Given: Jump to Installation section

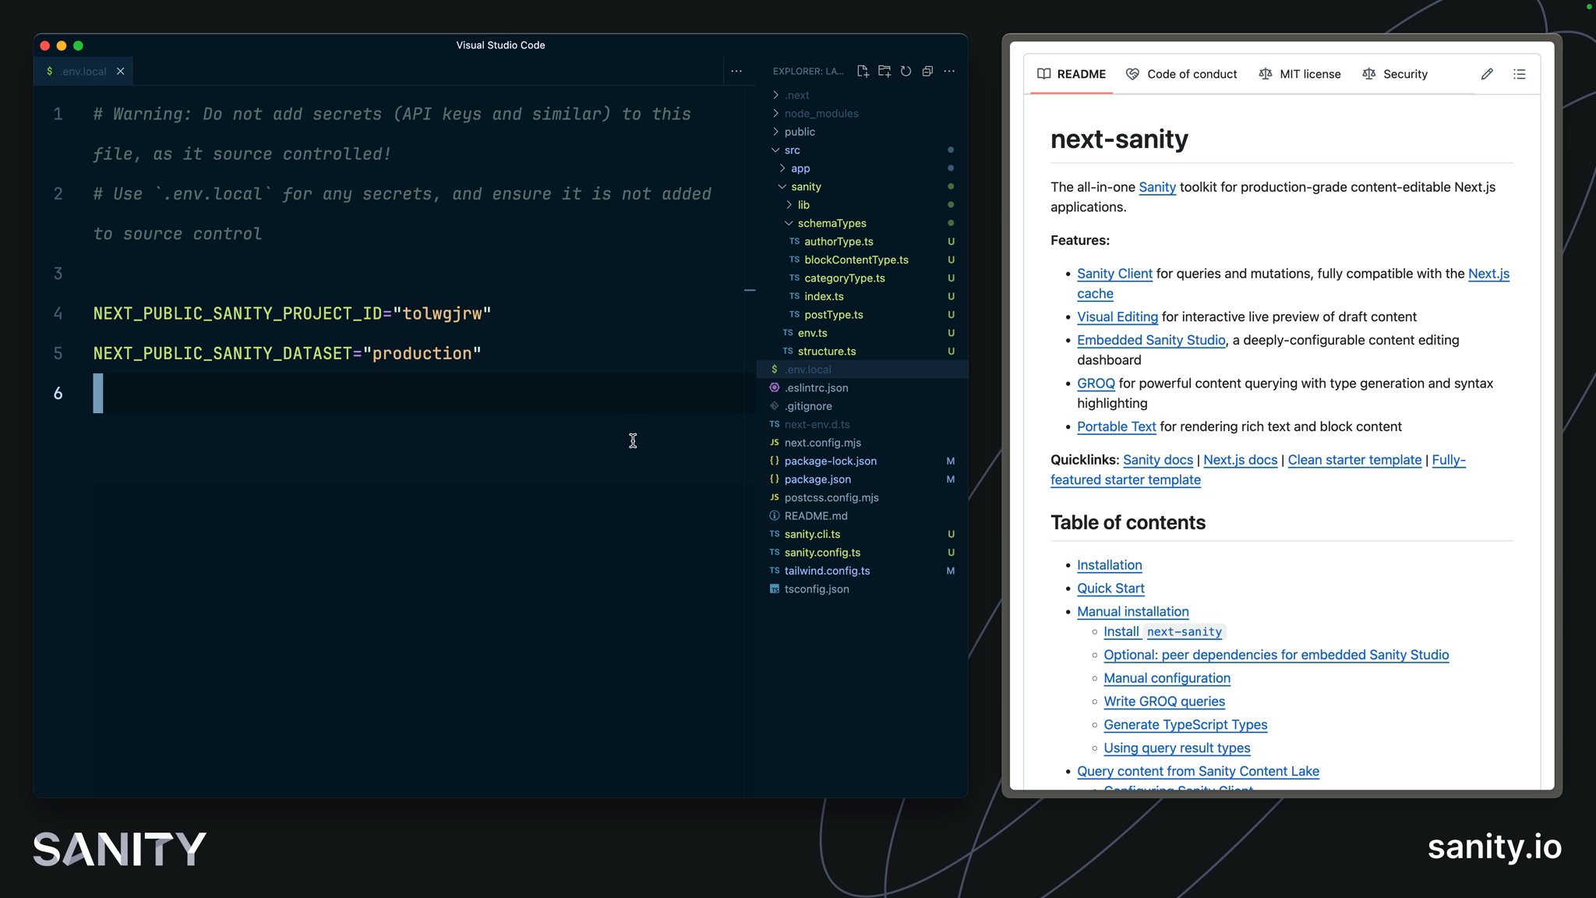Looking at the screenshot, I should 1109,565.
